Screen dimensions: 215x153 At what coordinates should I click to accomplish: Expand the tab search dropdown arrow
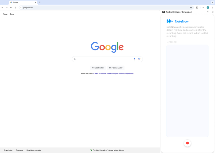pyautogui.click(x=213, y=2)
